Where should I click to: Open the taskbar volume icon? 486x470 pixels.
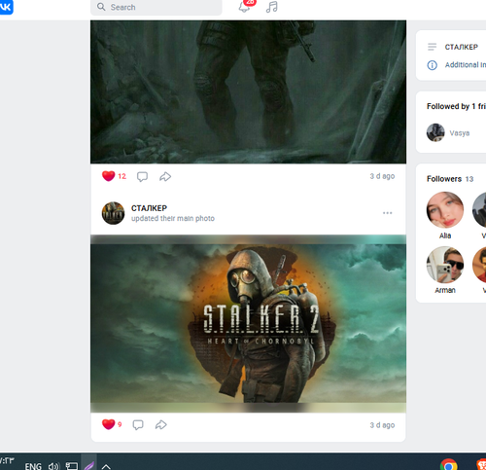(53, 466)
